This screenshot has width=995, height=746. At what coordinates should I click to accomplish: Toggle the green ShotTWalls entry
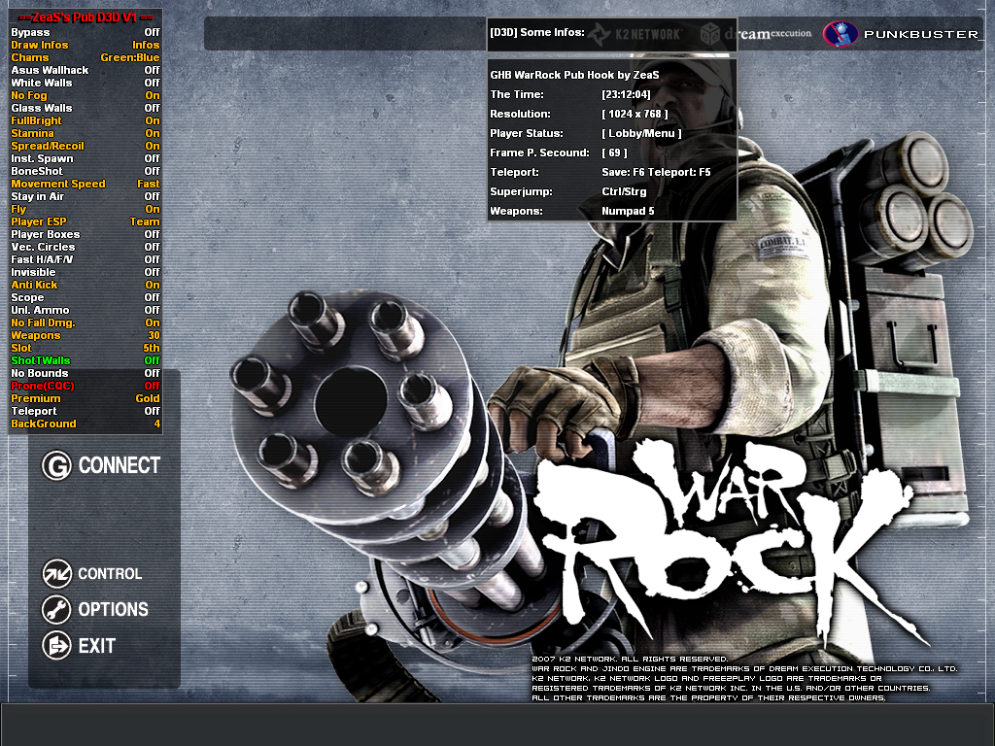(86, 361)
